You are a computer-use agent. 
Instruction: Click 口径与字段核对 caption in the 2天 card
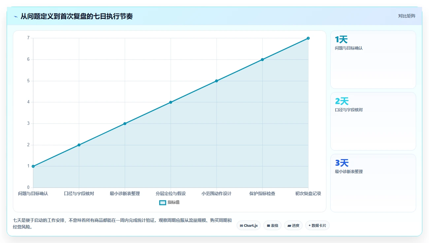349,110
